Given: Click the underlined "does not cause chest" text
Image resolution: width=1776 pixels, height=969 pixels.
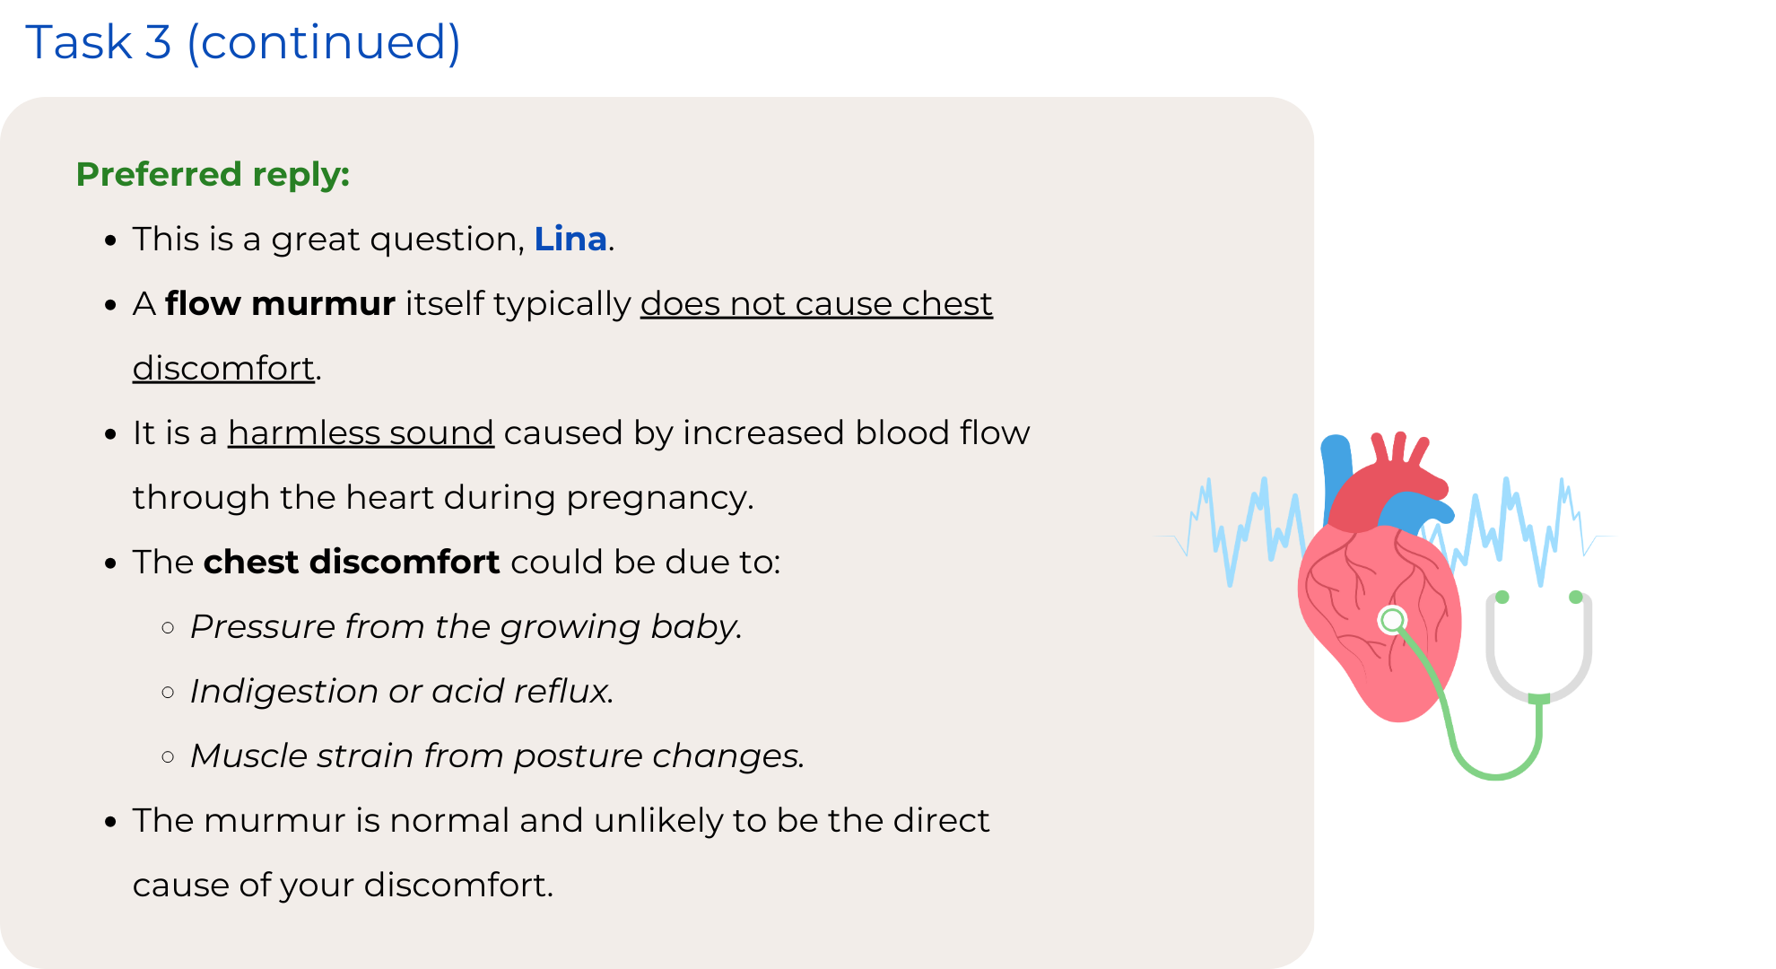Looking at the screenshot, I should [816, 304].
